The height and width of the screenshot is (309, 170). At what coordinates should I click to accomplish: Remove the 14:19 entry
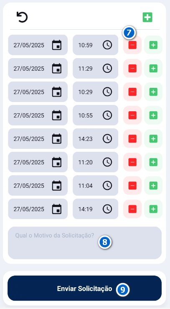[x=132, y=209]
